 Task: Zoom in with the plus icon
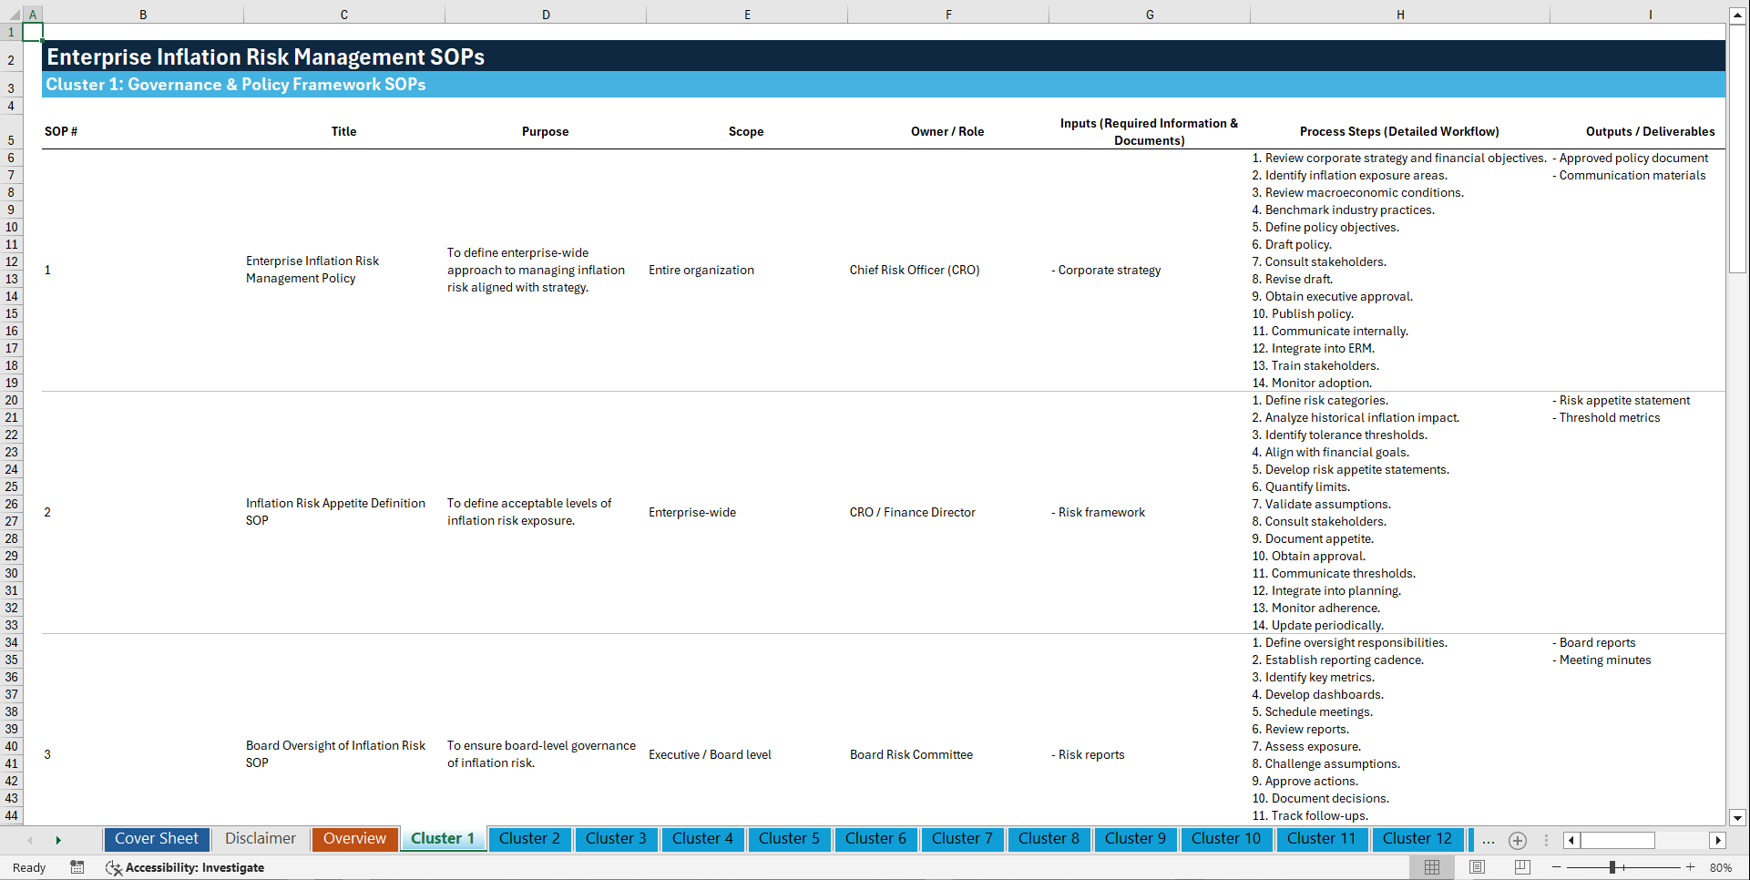point(1692,867)
